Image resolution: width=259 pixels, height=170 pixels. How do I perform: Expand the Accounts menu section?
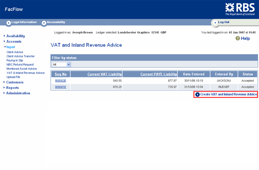tap(14, 41)
